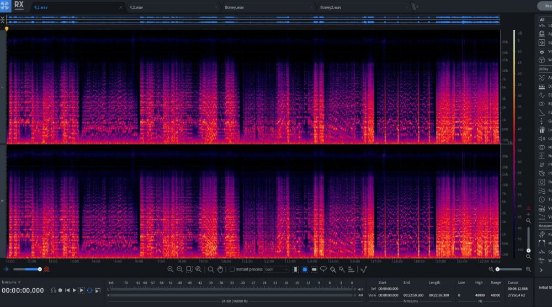Rewind to start of file
The width and height of the screenshot is (552, 307).
coord(67,290)
